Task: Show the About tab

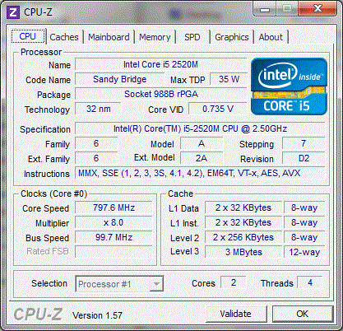Action: [x=271, y=37]
